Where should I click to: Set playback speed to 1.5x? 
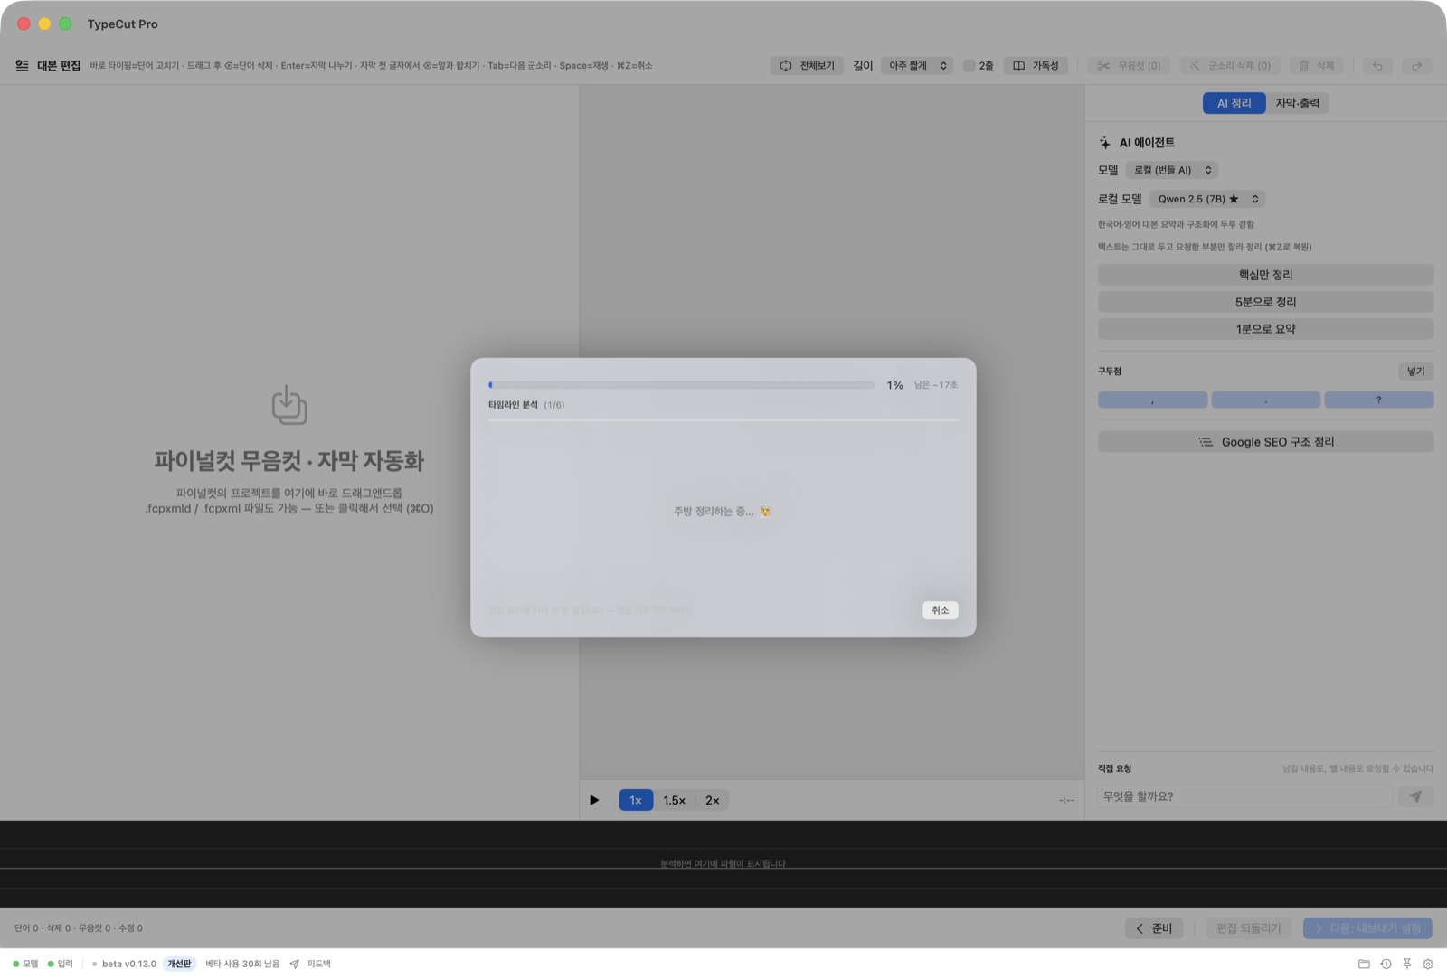(x=674, y=800)
